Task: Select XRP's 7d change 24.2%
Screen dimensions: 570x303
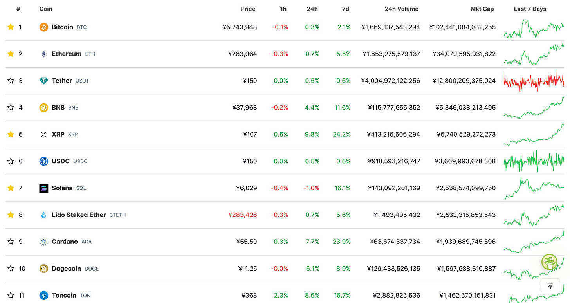Action: (x=342, y=134)
